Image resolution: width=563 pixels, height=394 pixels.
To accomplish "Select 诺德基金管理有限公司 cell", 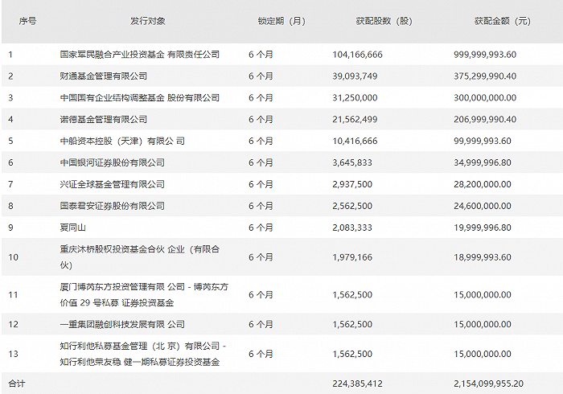I will point(104,119).
